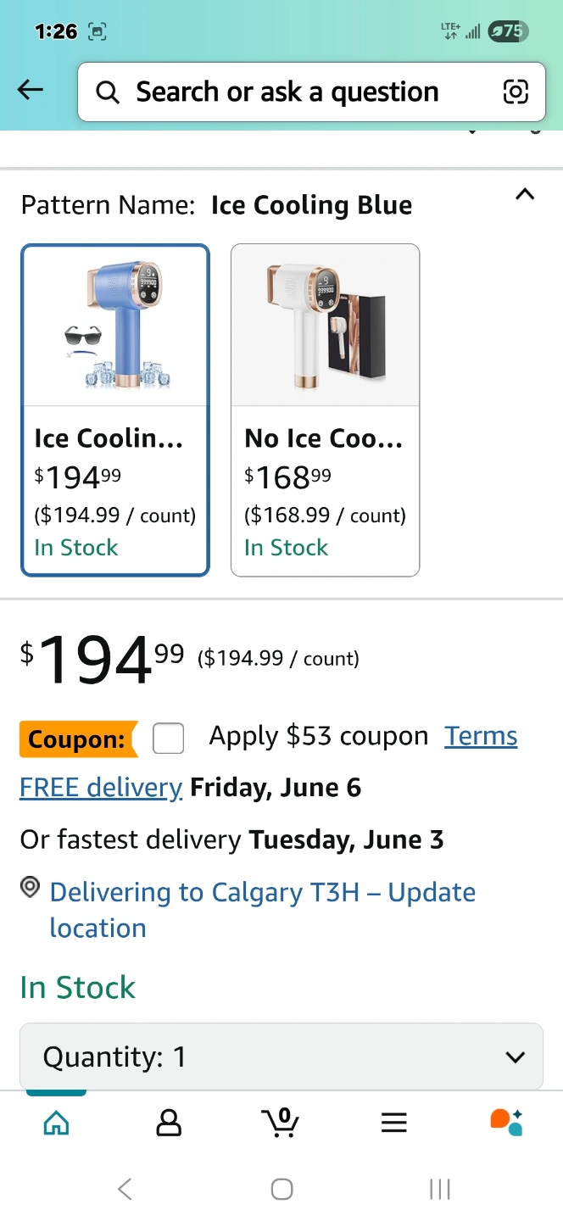
Task: Select the Ice Cooling Blue option
Action: [x=115, y=410]
